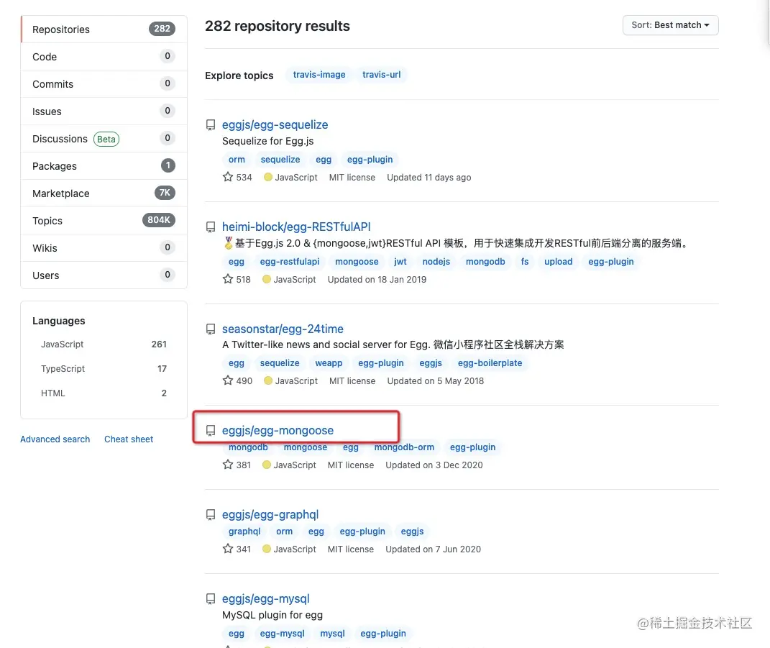This screenshot has height=648, width=770.
Task: Click repo icon beside heimi-block/egg-RESTfulAPI
Action: (x=211, y=227)
